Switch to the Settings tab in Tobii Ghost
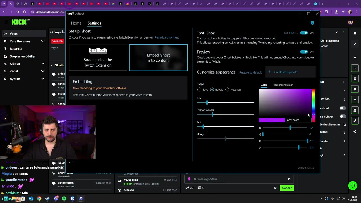The height and width of the screenshot is (203, 361). coord(94,23)
